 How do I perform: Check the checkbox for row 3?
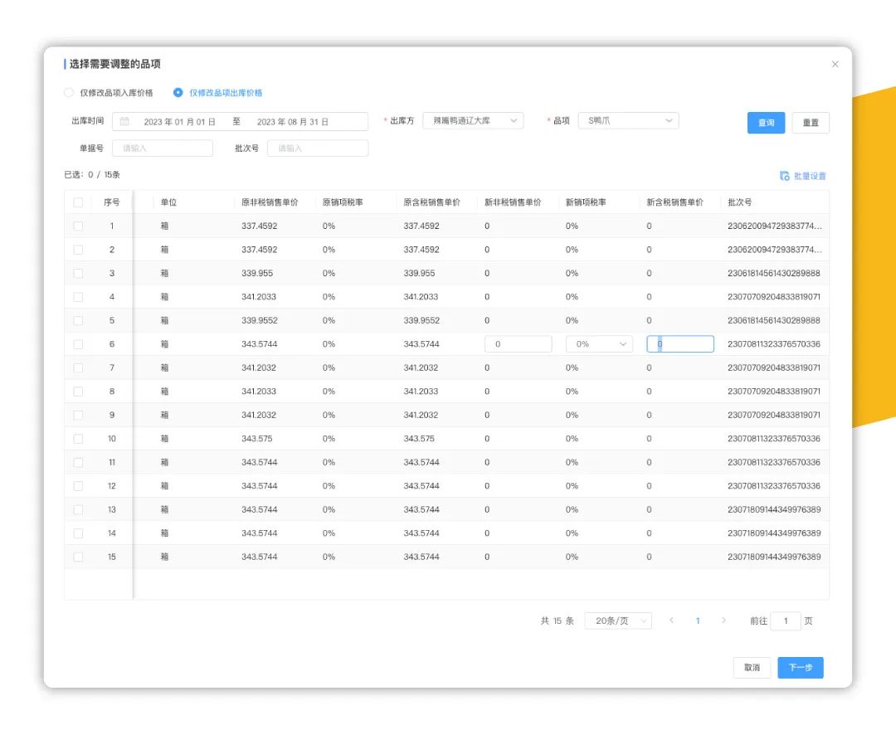click(x=78, y=274)
